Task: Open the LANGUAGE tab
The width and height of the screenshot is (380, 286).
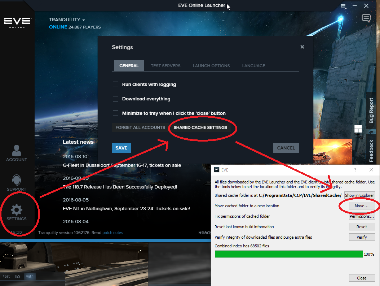Action: 253,66
